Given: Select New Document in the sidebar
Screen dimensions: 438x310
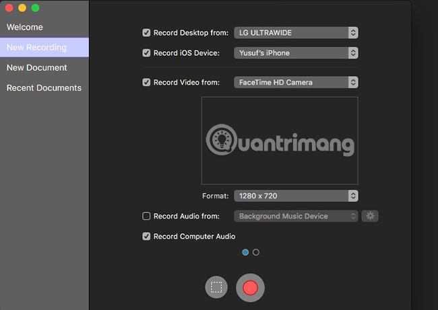Looking at the screenshot, I should click(x=37, y=68).
